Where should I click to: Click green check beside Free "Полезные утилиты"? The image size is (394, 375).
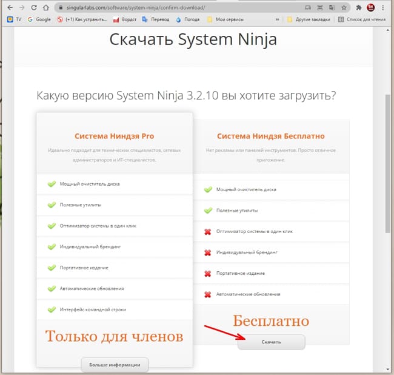point(208,211)
